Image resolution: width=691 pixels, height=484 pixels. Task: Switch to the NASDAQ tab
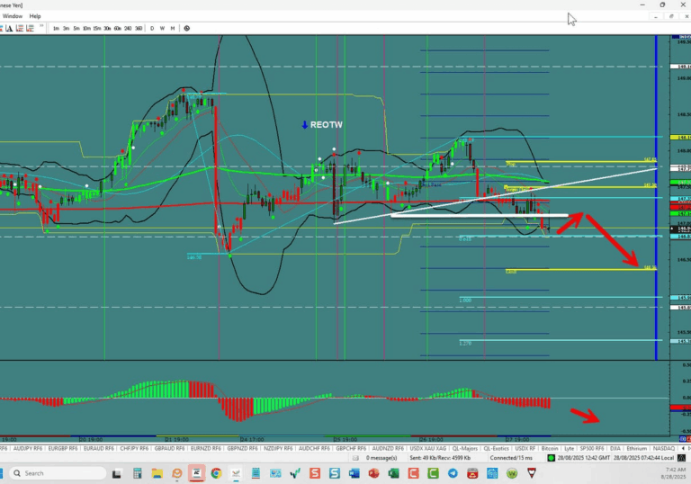pos(664,448)
